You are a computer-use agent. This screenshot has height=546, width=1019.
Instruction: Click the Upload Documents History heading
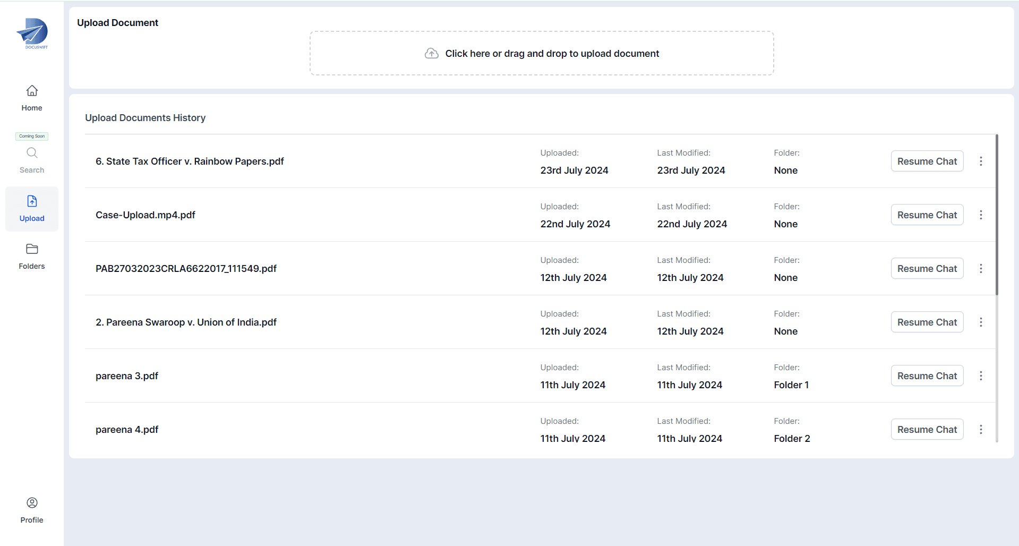145,117
